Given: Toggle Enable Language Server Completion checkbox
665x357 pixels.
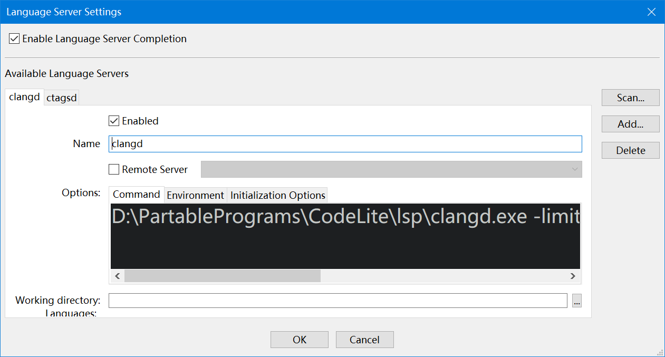Looking at the screenshot, I should pos(15,38).
